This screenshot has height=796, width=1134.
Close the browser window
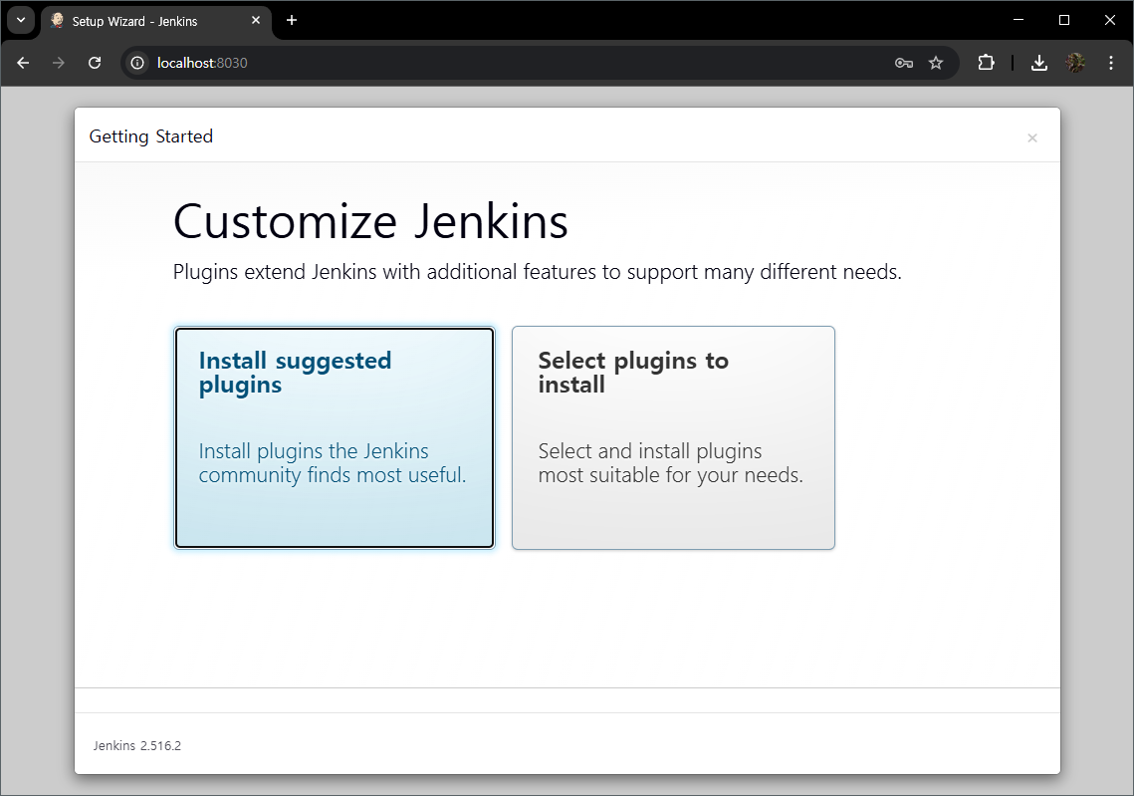click(x=1110, y=20)
